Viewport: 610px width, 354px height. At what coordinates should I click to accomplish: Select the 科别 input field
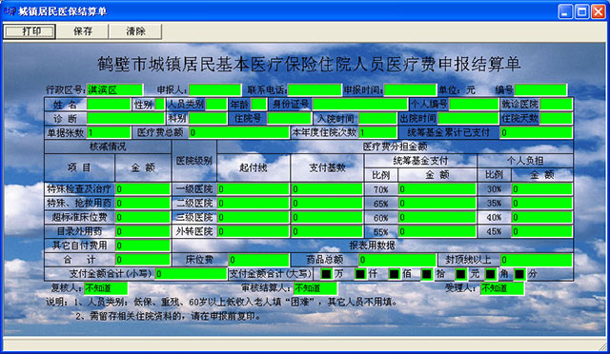pyautogui.click(x=208, y=118)
